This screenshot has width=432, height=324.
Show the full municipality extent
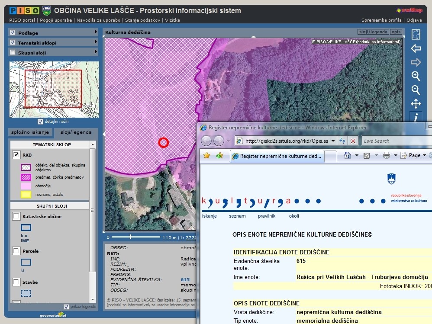[416, 35]
